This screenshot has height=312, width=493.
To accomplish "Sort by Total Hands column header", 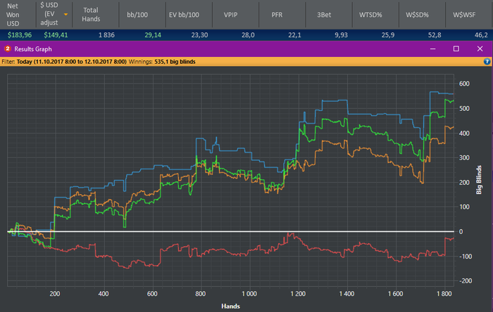I will tap(91, 15).
